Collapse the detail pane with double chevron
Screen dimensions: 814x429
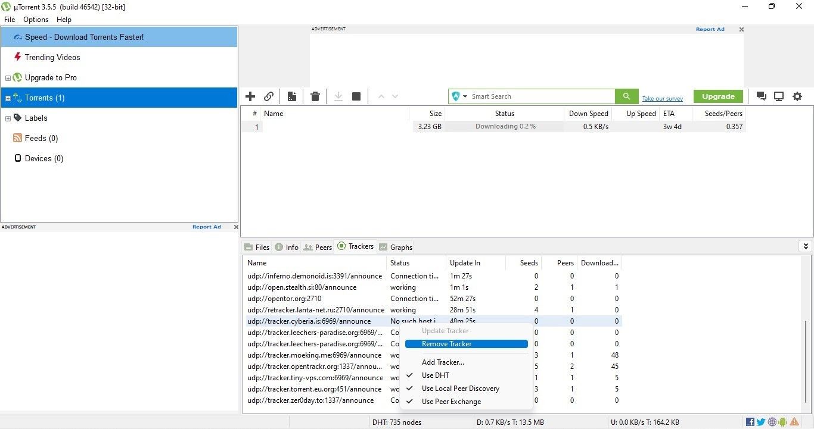[805, 246]
